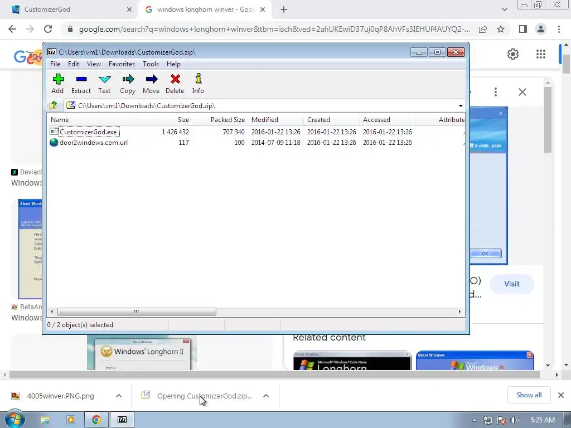This screenshot has height=428, width=571.
Task: Click the Chrome address bar URL
Action: 274,29
